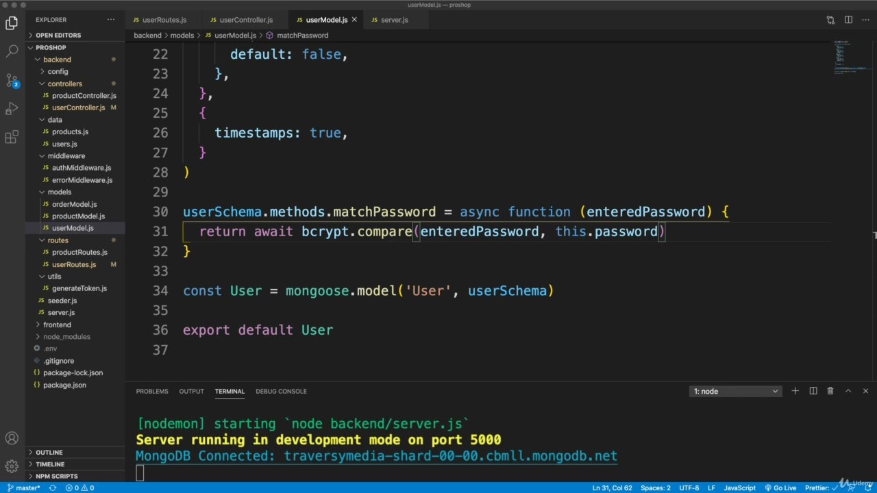Click MongoDB Connected link in terminal
877x493 pixels.
point(376,456)
